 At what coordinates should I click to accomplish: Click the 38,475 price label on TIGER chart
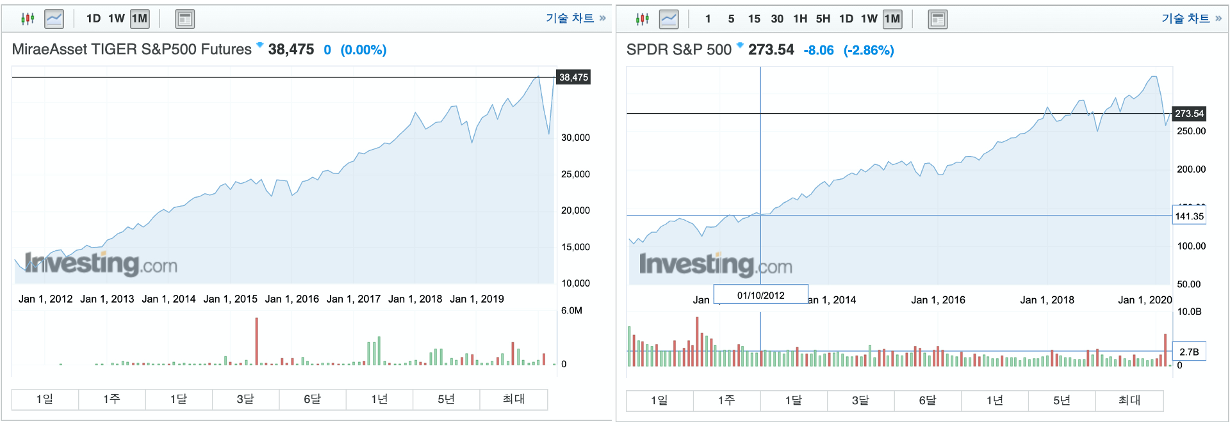point(573,77)
